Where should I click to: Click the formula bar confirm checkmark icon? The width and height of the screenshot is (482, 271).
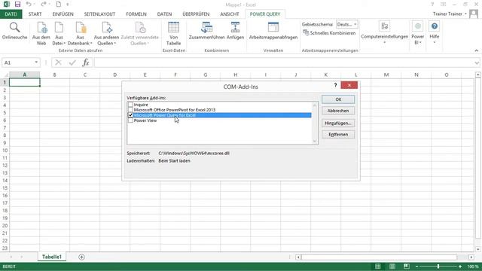pyautogui.click(x=72, y=62)
